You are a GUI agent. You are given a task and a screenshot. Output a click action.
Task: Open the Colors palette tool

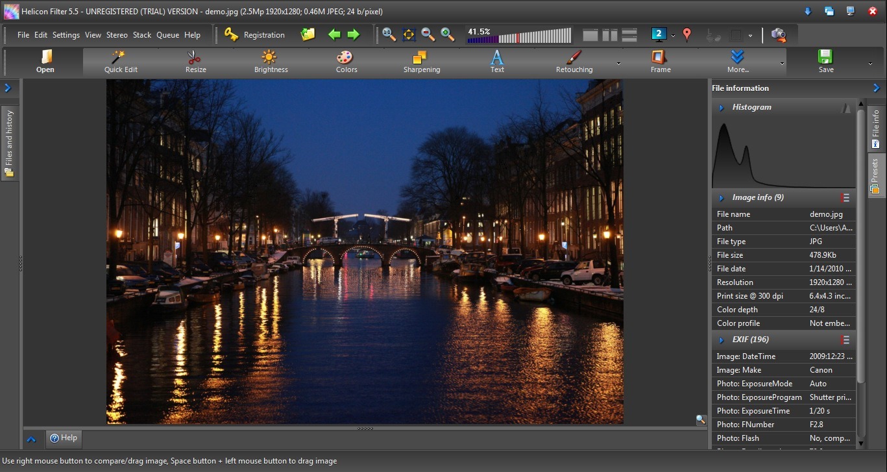point(346,62)
